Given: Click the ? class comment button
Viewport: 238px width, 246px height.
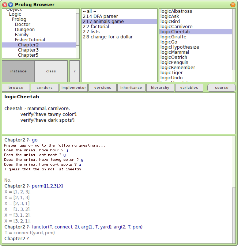Looking at the screenshot, I should [75, 71].
